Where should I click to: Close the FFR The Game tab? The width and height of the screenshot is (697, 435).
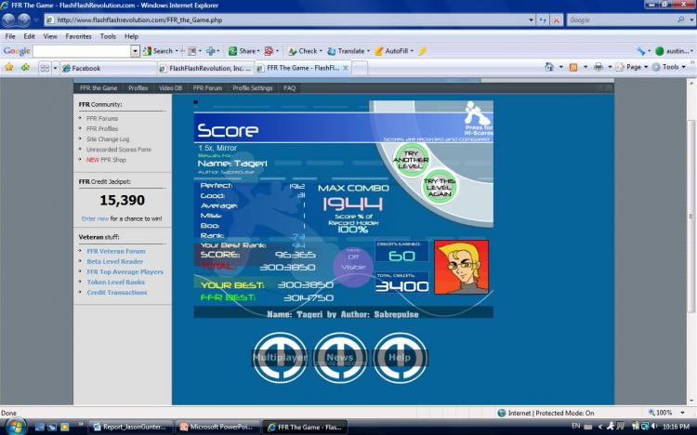point(346,68)
